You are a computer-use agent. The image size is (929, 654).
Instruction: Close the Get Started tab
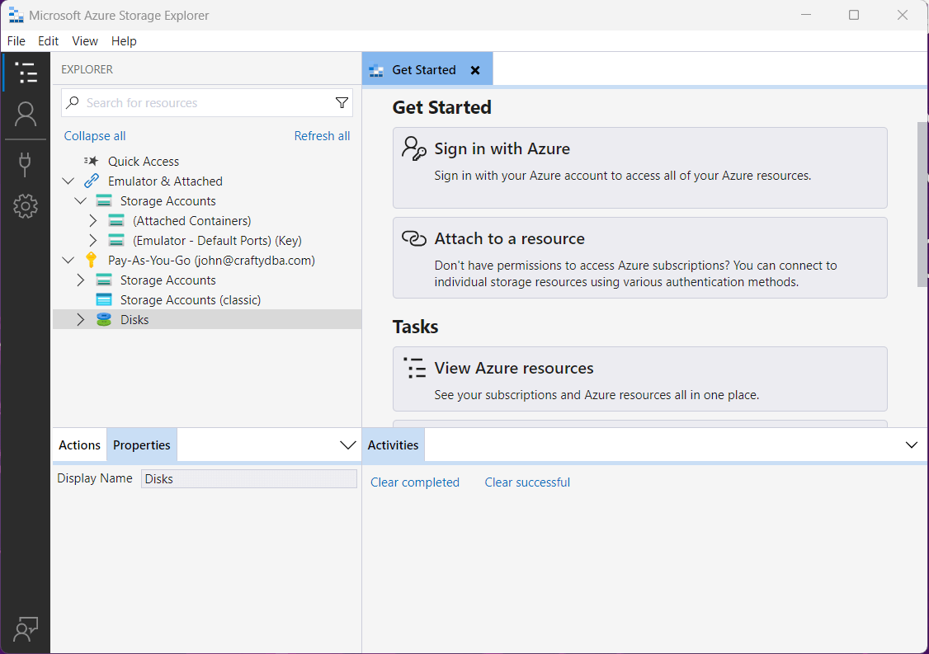pyautogui.click(x=475, y=70)
